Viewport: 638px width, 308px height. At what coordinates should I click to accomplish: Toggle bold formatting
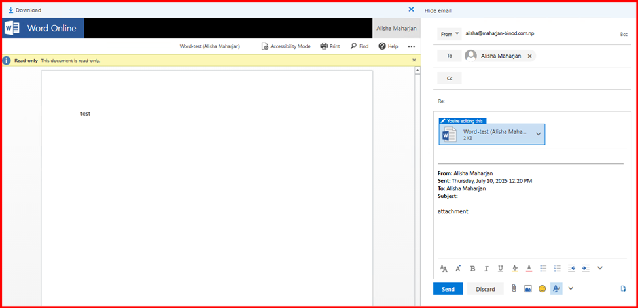point(472,268)
